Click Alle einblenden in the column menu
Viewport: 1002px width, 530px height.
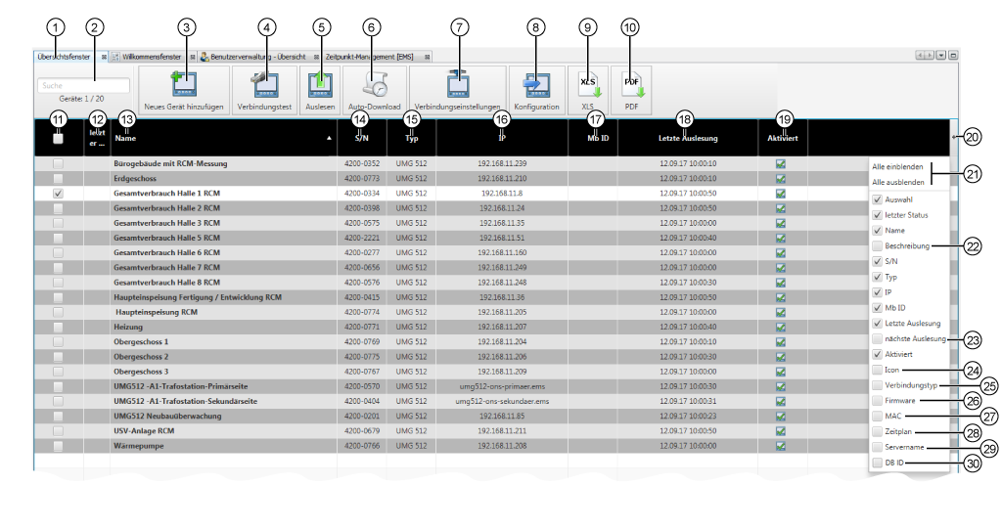pyautogui.click(x=897, y=167)
